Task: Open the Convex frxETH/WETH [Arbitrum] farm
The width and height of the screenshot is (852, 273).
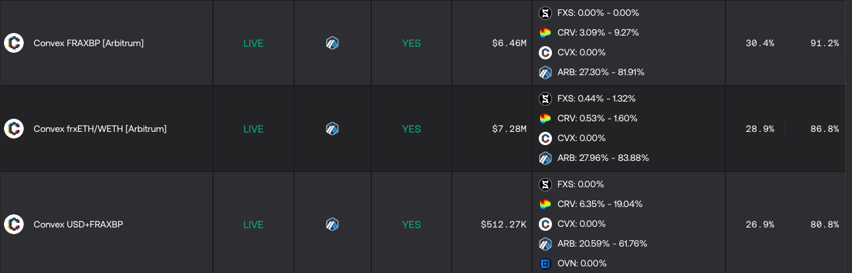Action: [100, 129]
